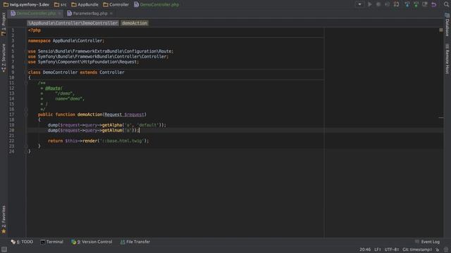Open the File Transfer tool window
This screenshot has width=451, height=253.
pyautogui.click(x=135, y=242)
